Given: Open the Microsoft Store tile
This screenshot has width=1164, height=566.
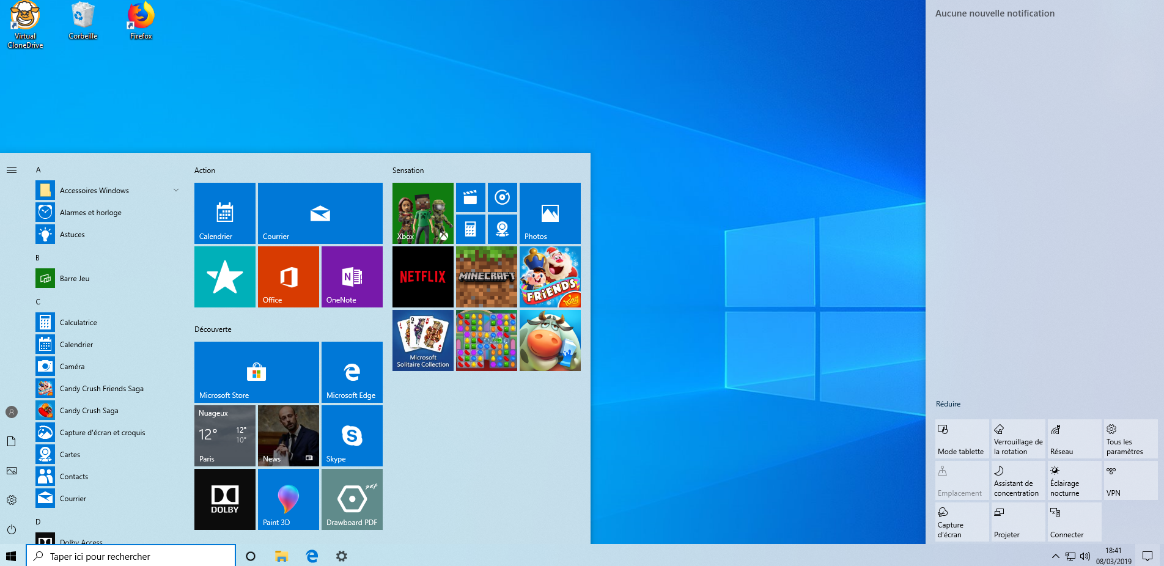Looking at the screenshot, I should tap(256, 372).
